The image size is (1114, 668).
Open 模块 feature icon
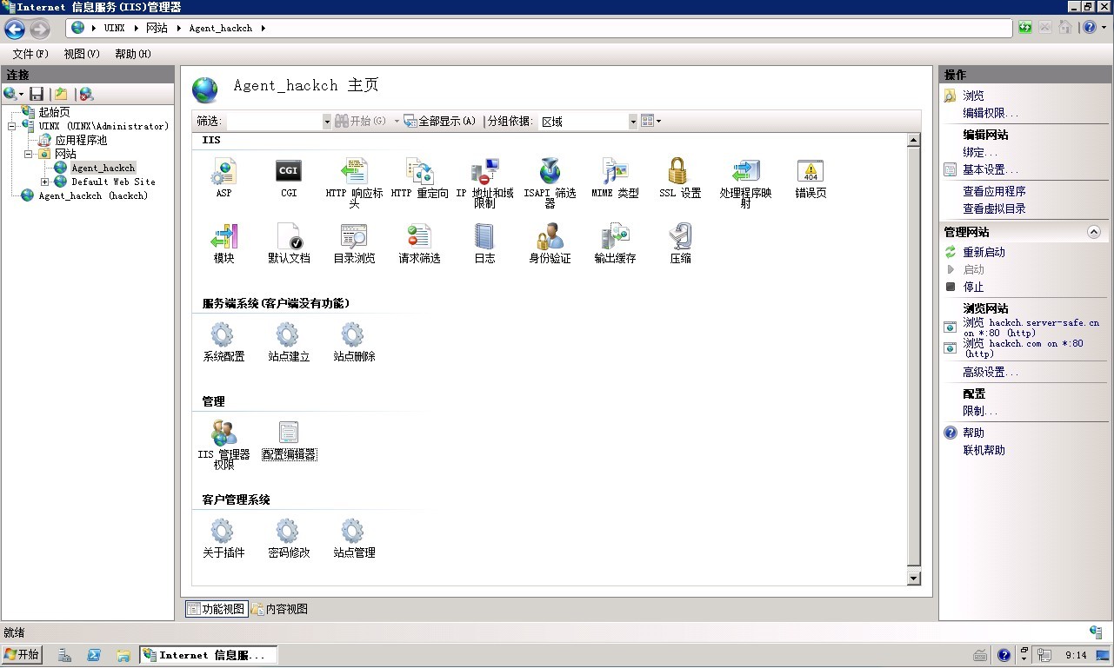pyautogui.click(x=223, y=236)
